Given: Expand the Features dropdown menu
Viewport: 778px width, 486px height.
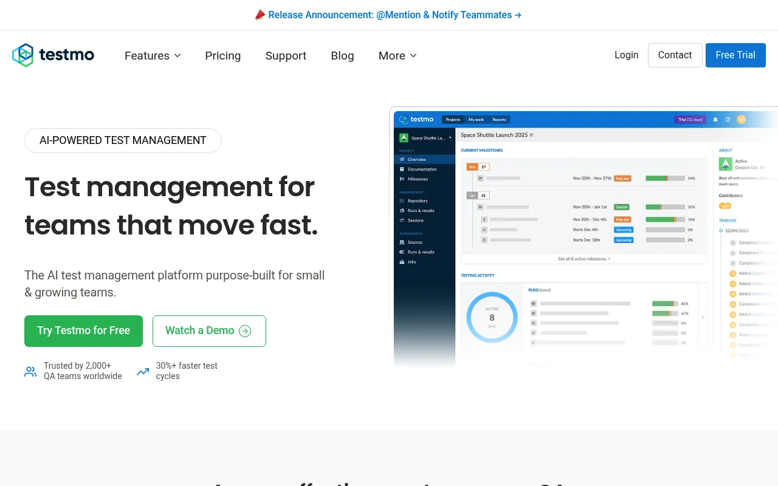Looking at the screenshot, I should pos(153,56).
